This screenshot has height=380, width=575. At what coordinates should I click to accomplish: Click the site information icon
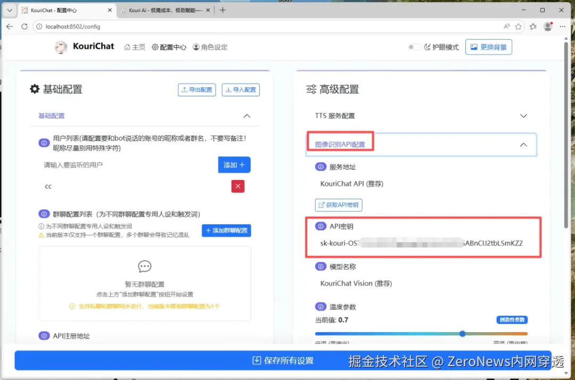pyautogui.click(x=39, y=27)
